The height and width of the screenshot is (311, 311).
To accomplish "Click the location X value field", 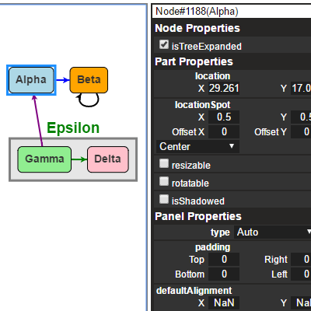I will [x=224, y=88].
